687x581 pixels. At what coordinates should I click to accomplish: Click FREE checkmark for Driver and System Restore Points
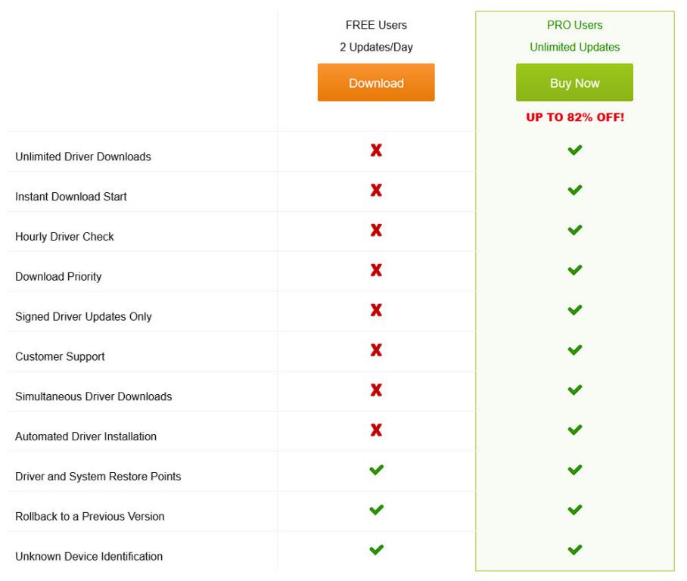(x=376, y=471)
